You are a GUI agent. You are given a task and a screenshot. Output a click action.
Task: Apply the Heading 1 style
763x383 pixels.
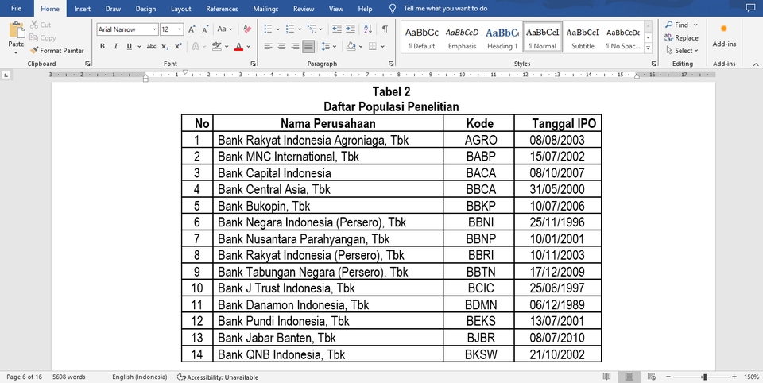(x=502, y=37)
